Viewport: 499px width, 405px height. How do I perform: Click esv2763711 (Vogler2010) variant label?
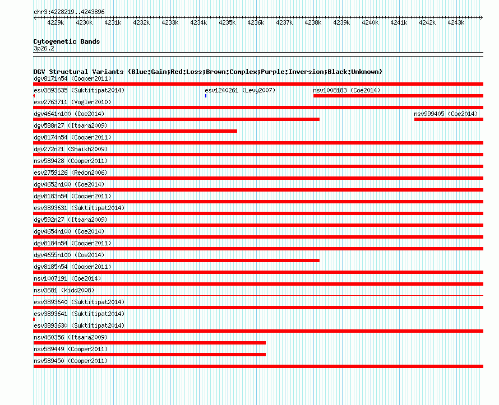[x=72, y=102]
